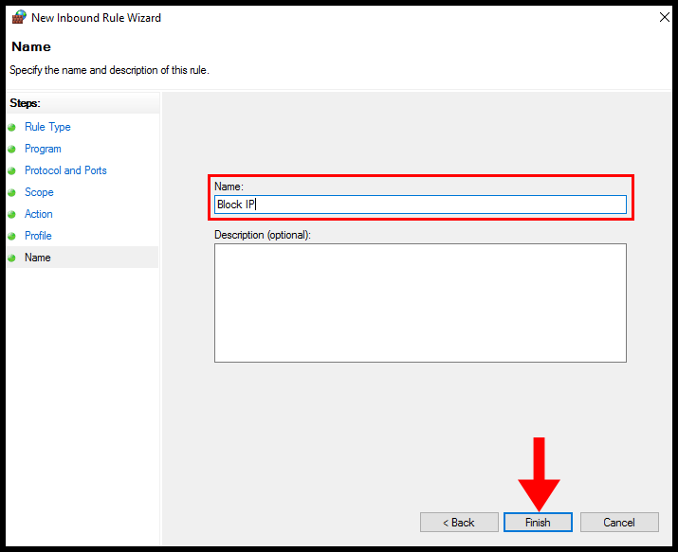Click the 'Steps:' heading
This screenshot has height=552, width=678.
click(25, 103)
